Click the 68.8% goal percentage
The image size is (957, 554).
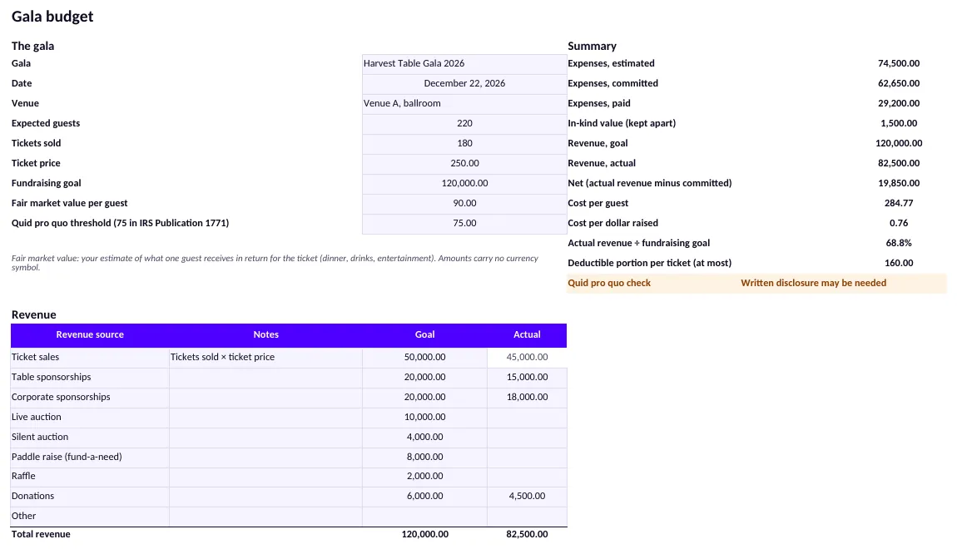[899, 244]
